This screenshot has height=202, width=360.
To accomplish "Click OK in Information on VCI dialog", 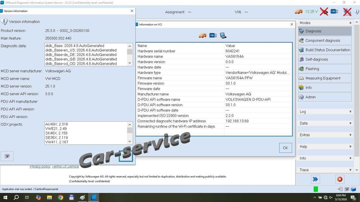I will pos(285,148).
